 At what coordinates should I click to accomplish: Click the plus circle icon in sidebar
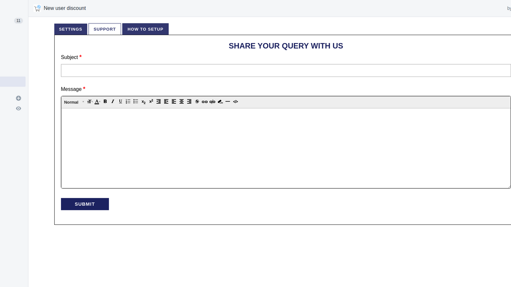click(x=18, y=98)
